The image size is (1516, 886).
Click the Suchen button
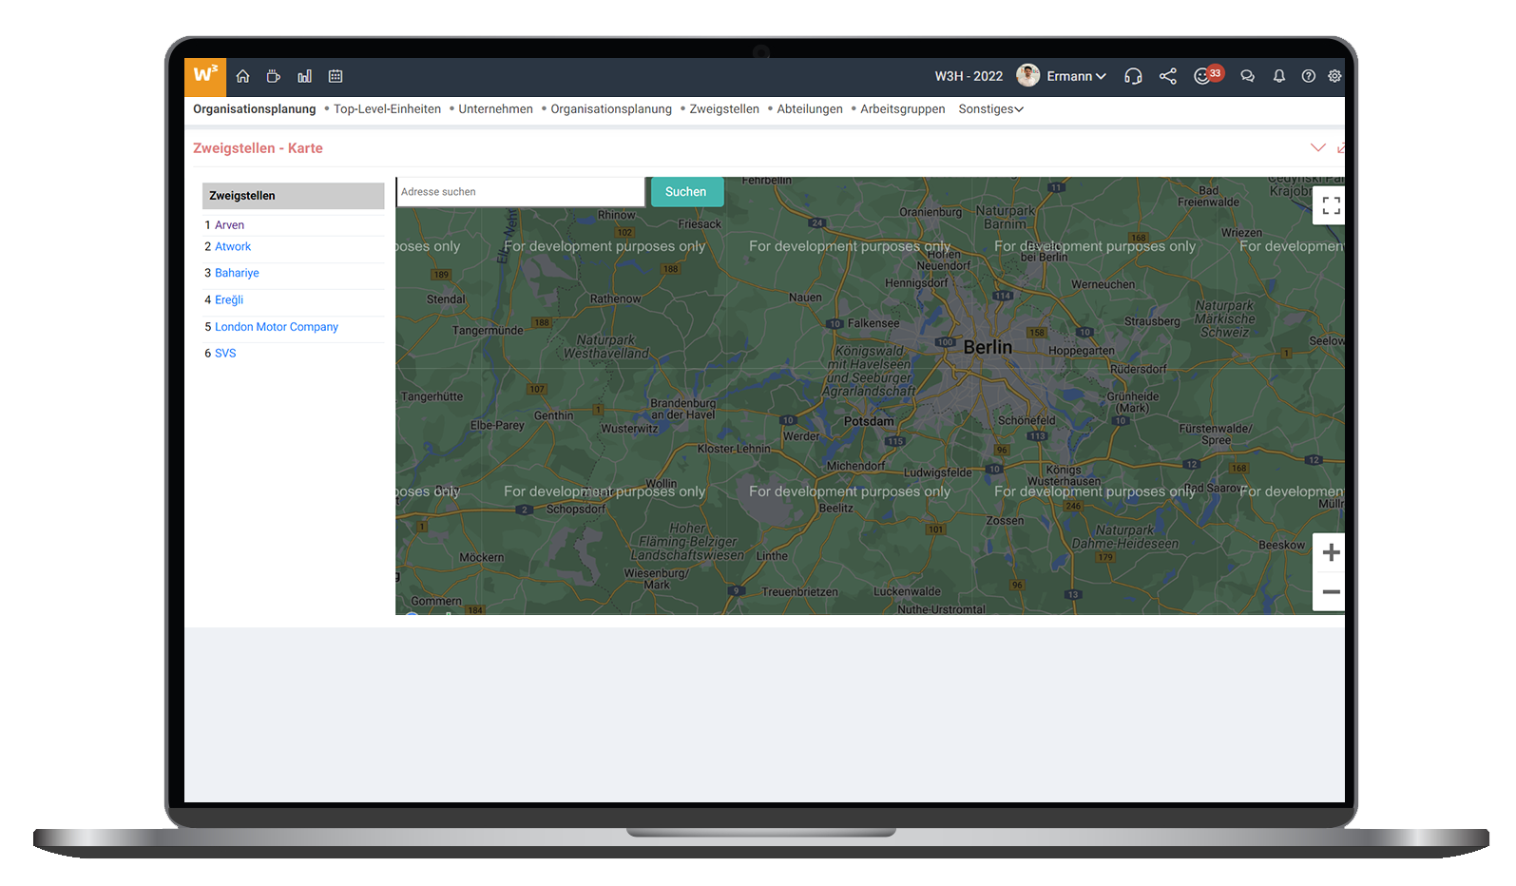686,192
